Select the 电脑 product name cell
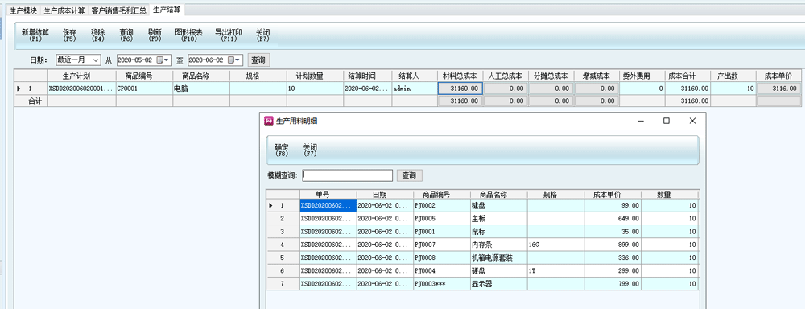The height and width of the screenshot is (309, 805). tap(201, 89)
